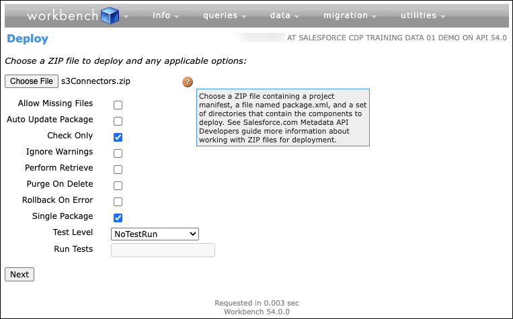513x319 pixels.
Task: Click the Salesforce CDP Training Data connection text
Action: click(x=397, y=38)
